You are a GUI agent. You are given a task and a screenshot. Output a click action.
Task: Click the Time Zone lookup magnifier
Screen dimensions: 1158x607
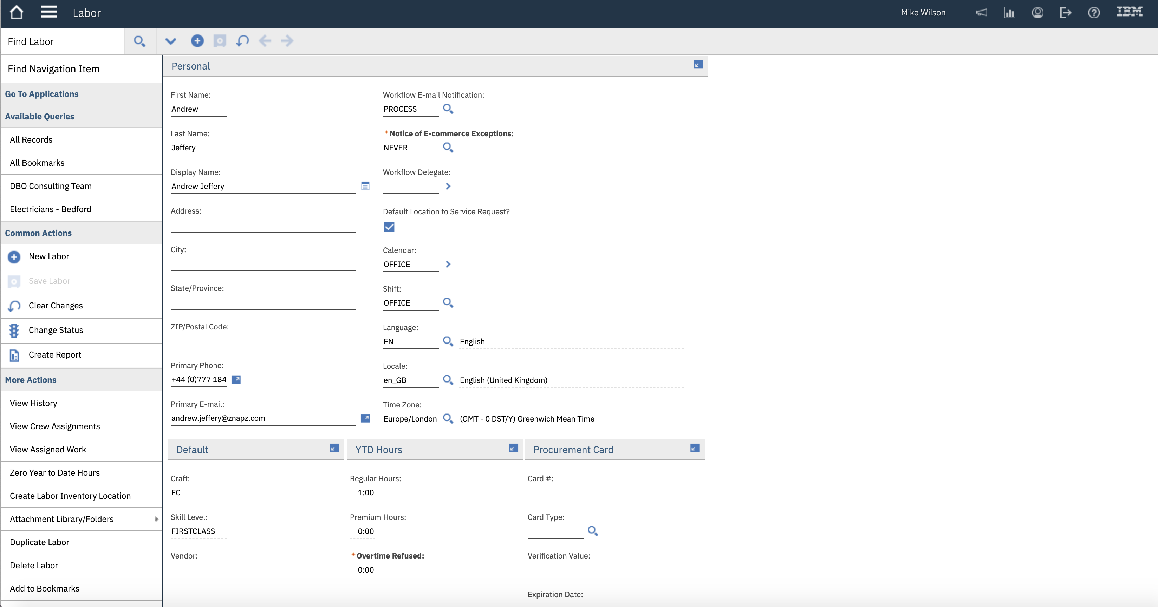coord(448,419)
